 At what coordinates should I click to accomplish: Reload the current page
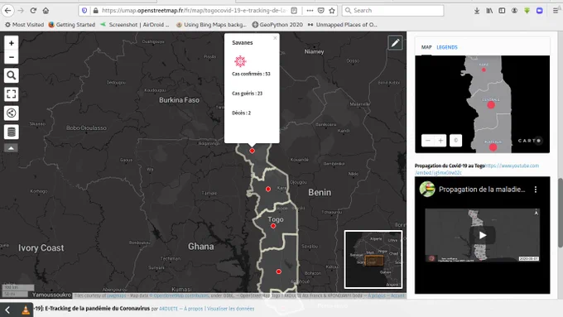33,11
